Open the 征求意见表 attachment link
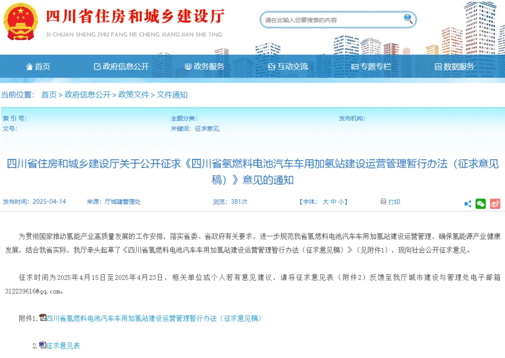Screen dimensions: 505x358 click(x=63, y=346)
